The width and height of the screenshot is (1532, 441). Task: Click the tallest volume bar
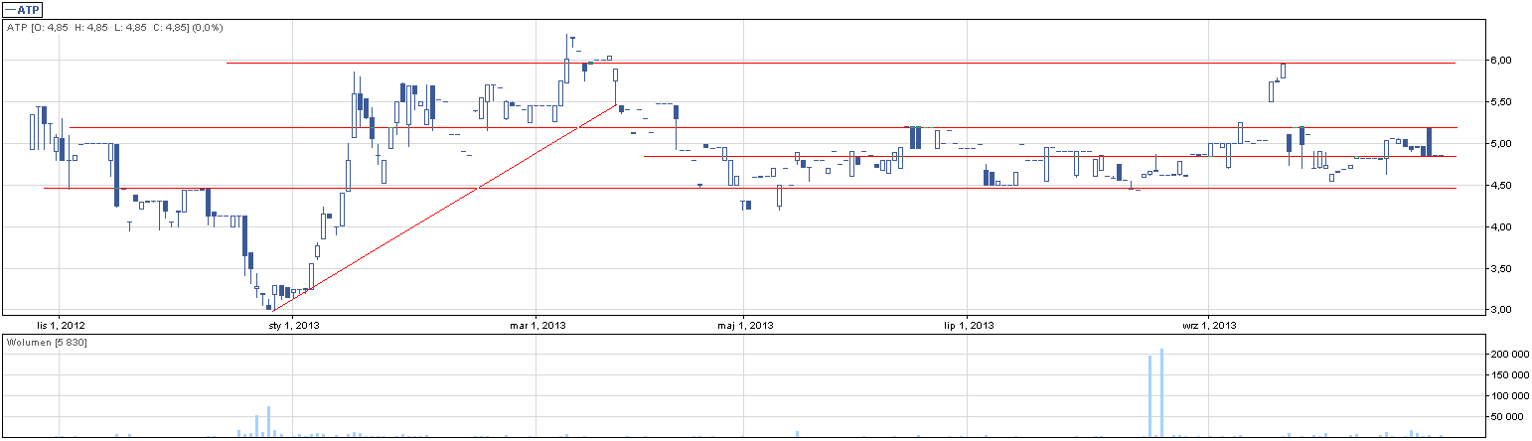coord(1160,392)
